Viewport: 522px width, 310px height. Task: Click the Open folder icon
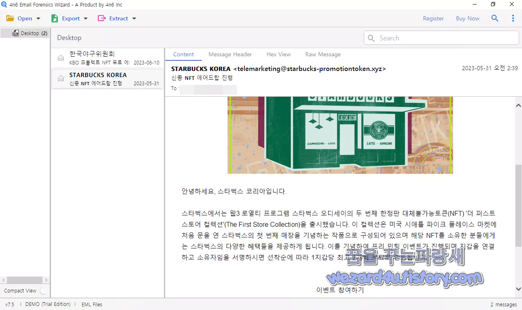pyautogui.click(x=10, y=18)
